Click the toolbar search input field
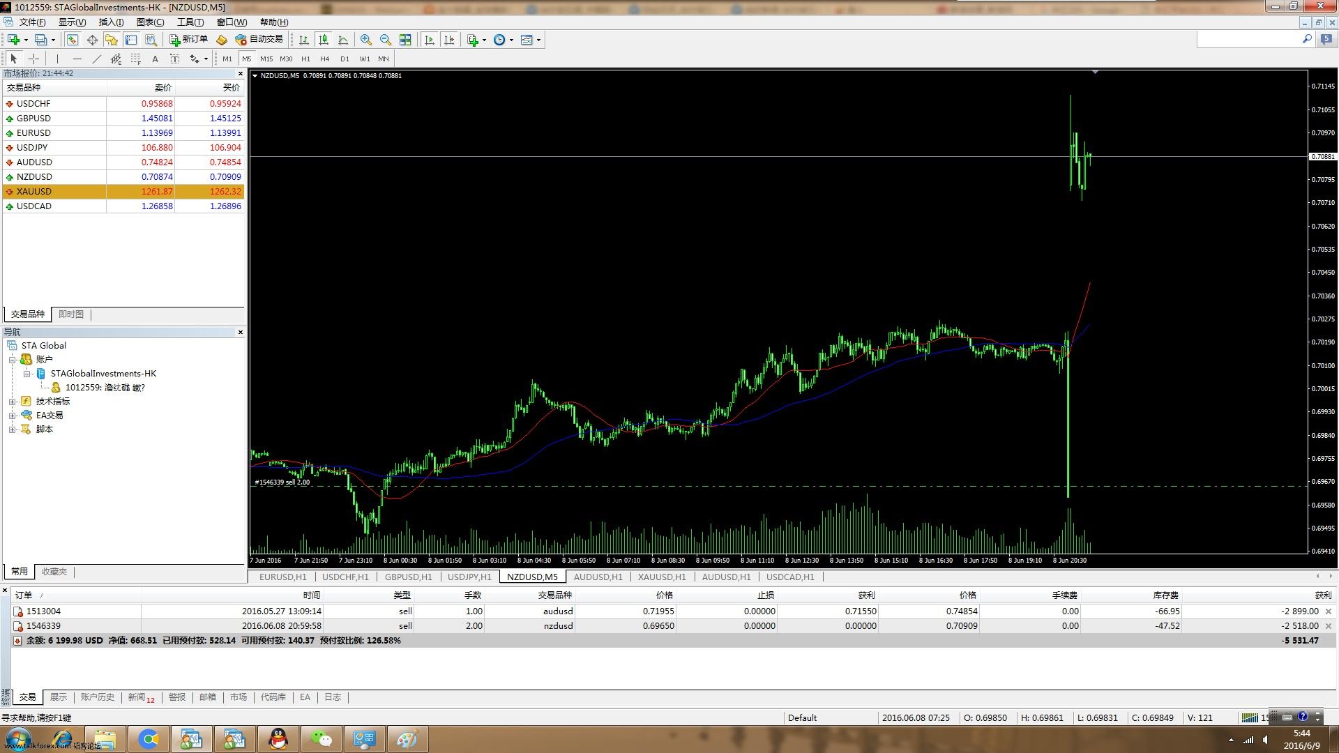This screenshot has width=1339, height=753. point(1248,40)
